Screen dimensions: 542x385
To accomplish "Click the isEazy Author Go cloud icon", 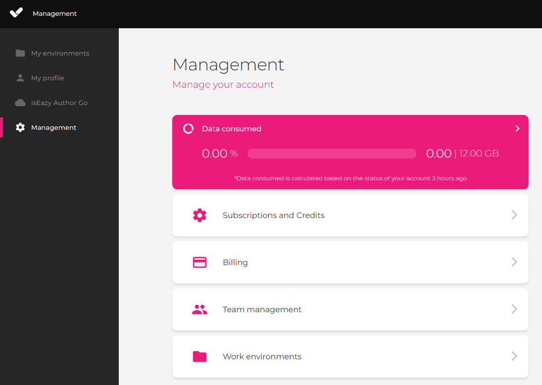I will [20, 103].
